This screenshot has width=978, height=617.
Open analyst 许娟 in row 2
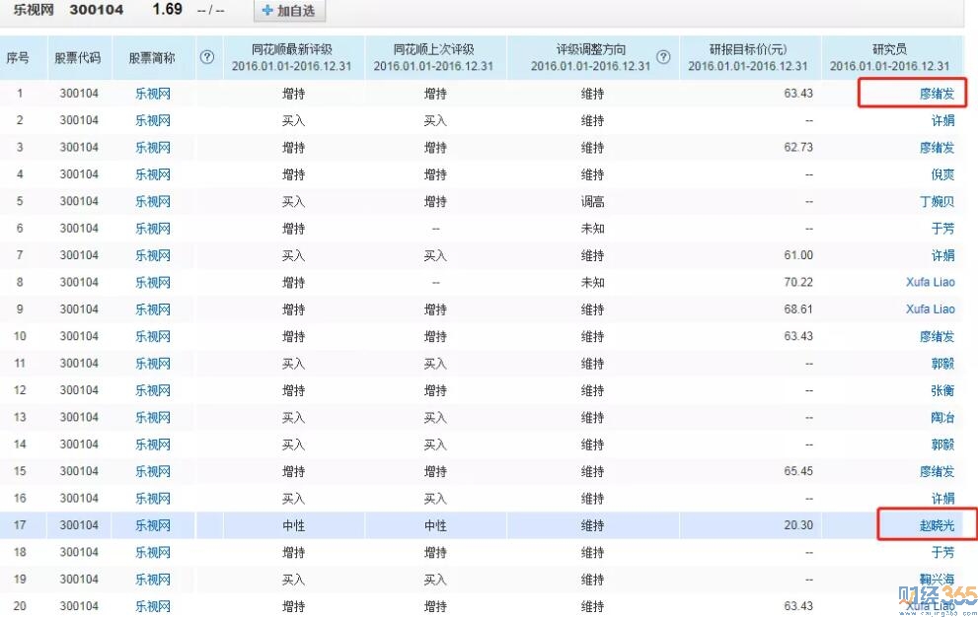943,120
